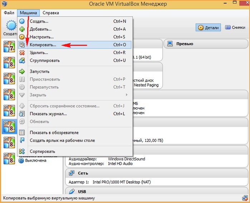Click the Sort icon in menu
Image resolution: width=250 pixels, height=203 pixels.
coord(22,151)
